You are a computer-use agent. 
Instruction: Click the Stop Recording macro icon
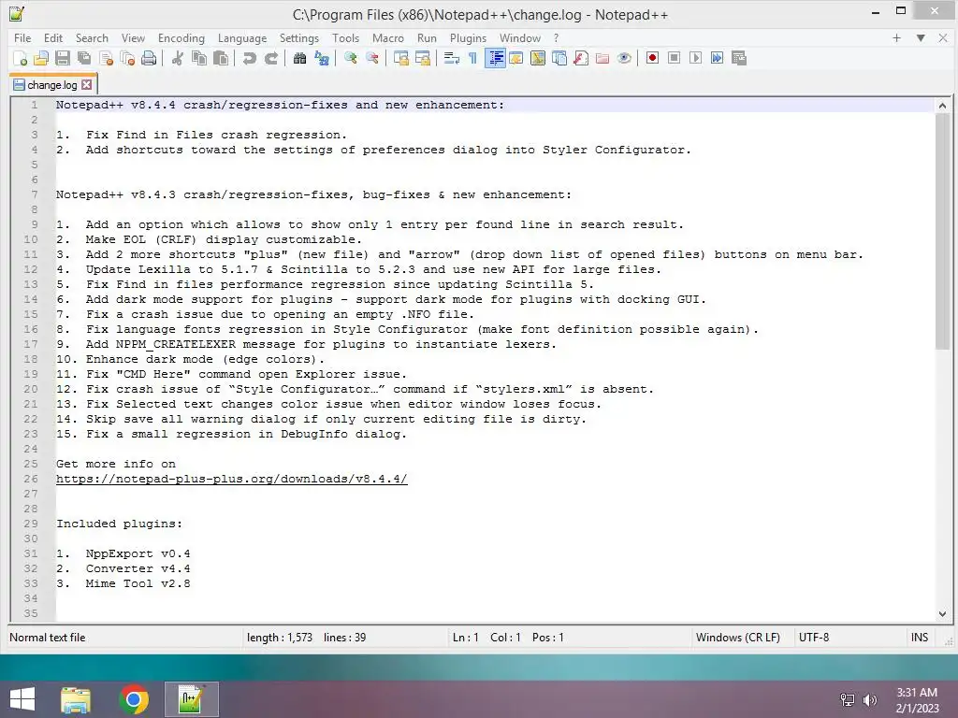(x=674, y=58)
